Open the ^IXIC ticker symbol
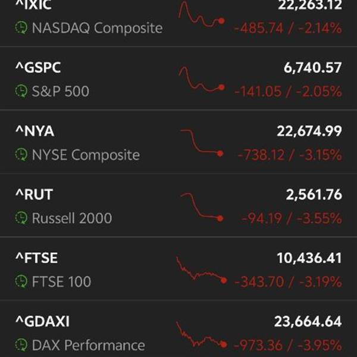Image resolution: width=357 pixels, height=357 pixels. 36,5
